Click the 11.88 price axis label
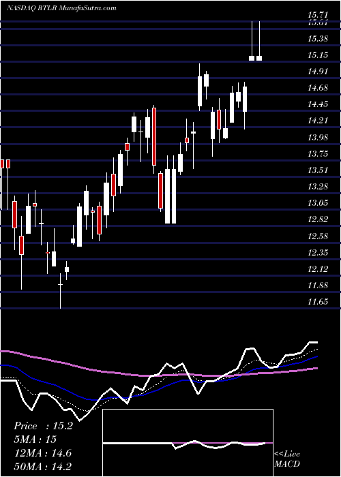The image size is (341, 477). coord(318,286)
